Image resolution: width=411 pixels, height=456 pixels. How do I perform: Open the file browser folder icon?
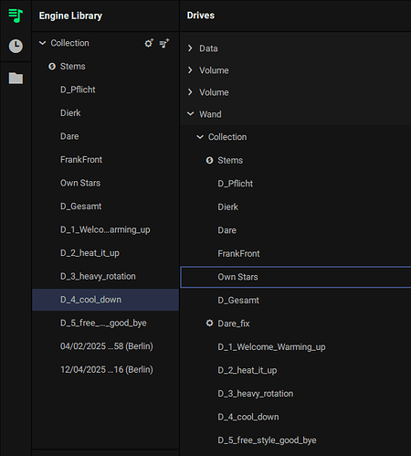16,78
